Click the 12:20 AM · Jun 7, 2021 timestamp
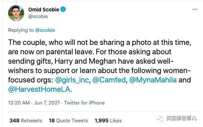 (34, 103)
